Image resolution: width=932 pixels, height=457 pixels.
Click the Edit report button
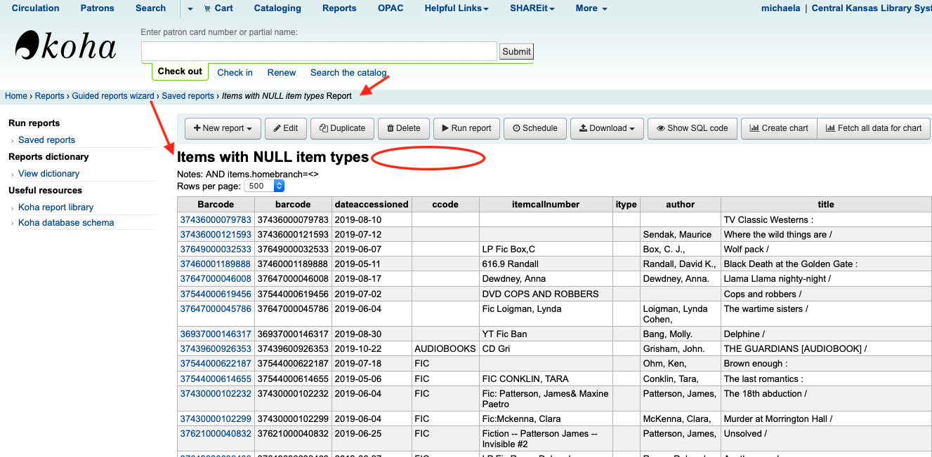286,128
